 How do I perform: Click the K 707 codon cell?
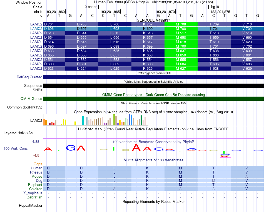click(x=148, y=24)
